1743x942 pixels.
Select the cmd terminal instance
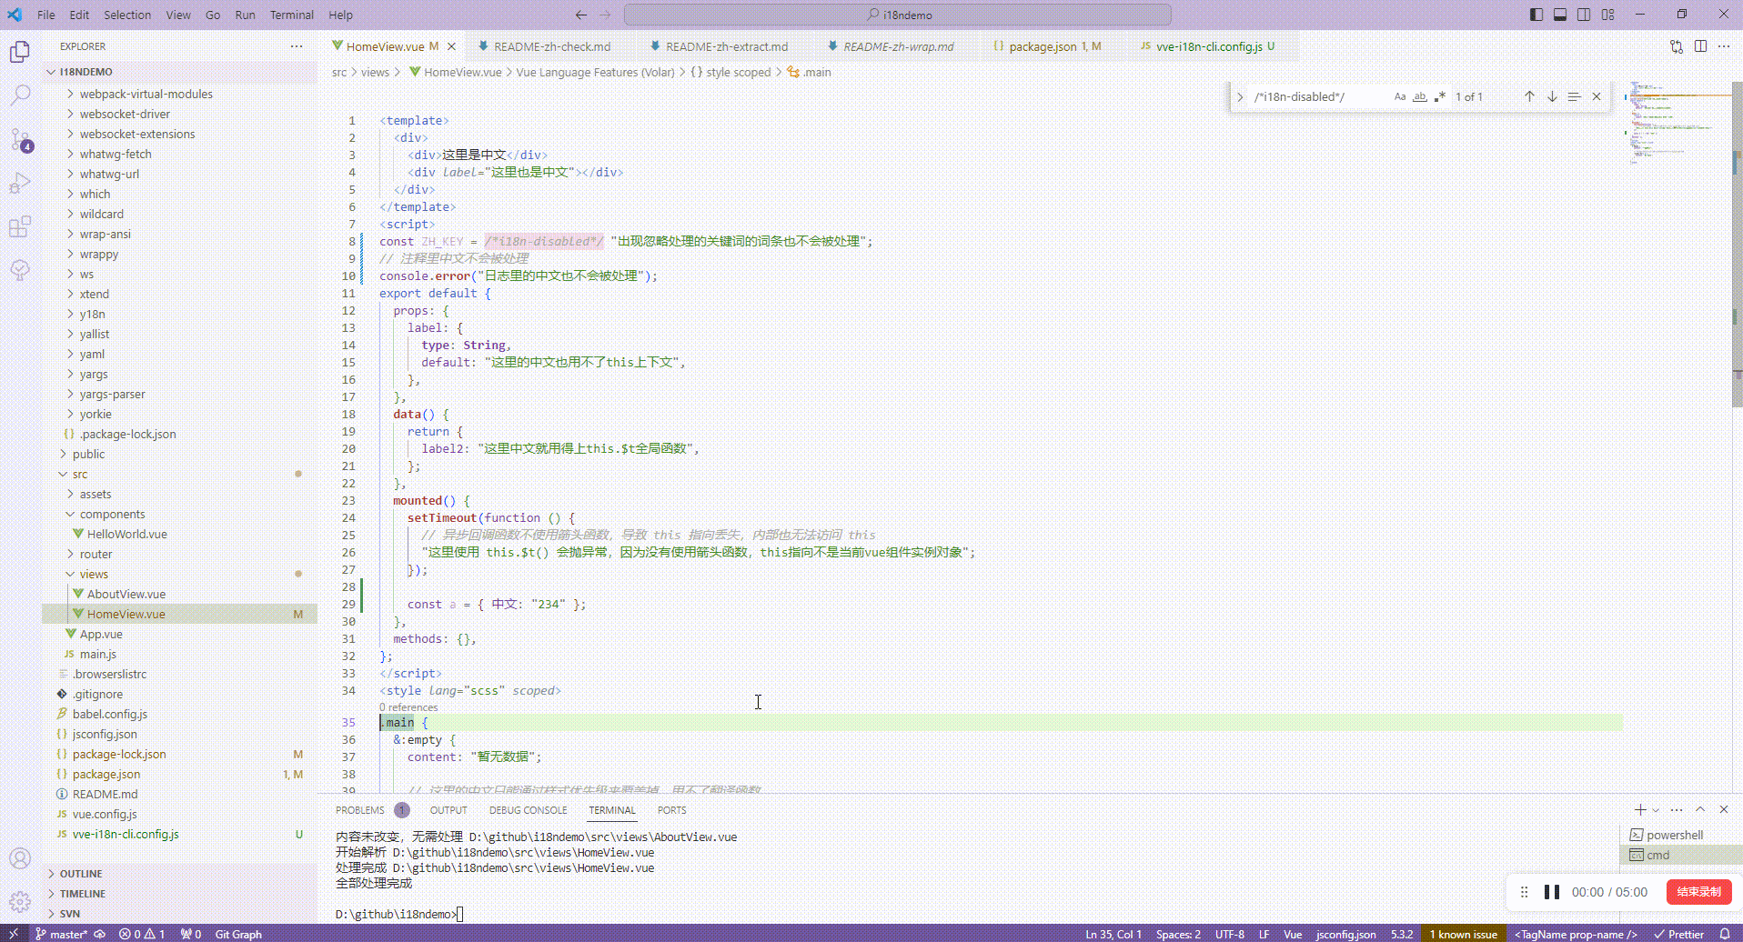click(x=1679, y=855)
